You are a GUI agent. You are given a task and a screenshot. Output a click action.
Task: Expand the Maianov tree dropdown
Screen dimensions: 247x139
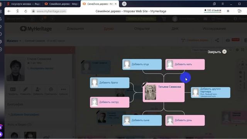14,41
